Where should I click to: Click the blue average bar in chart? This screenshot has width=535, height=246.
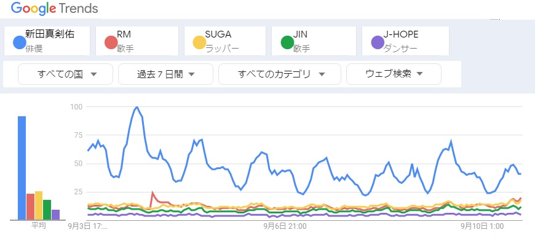point(22,167)
